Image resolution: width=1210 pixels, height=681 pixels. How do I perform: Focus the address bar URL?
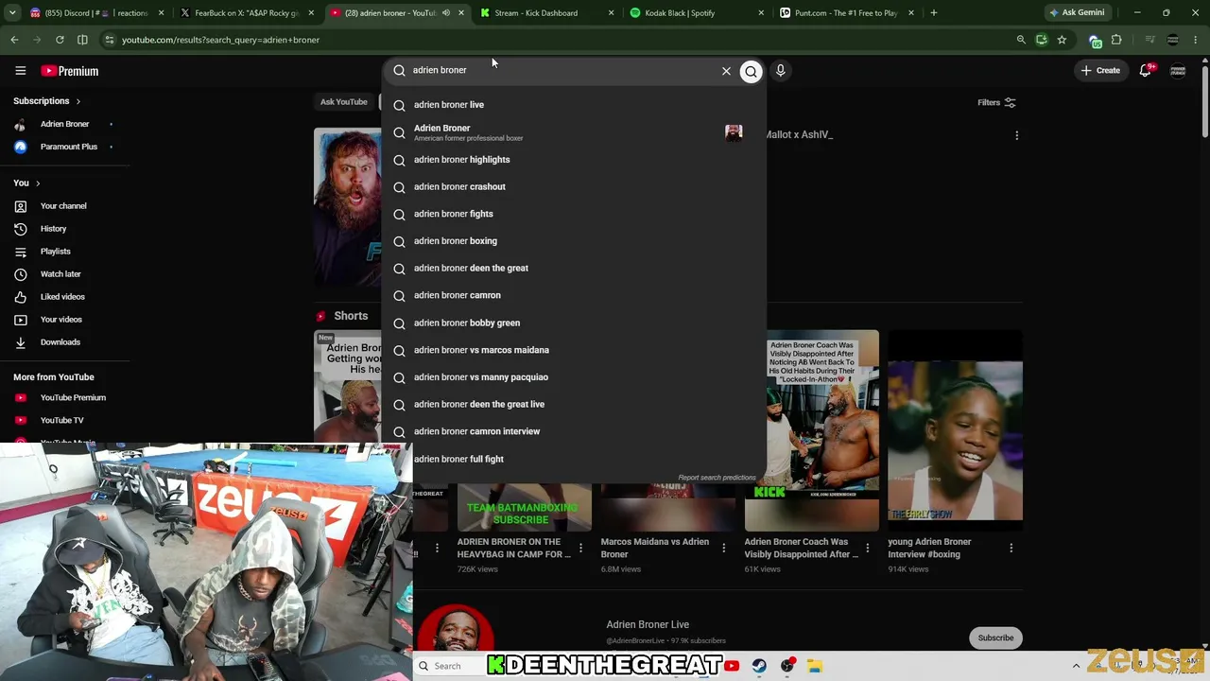coord(220,40)
